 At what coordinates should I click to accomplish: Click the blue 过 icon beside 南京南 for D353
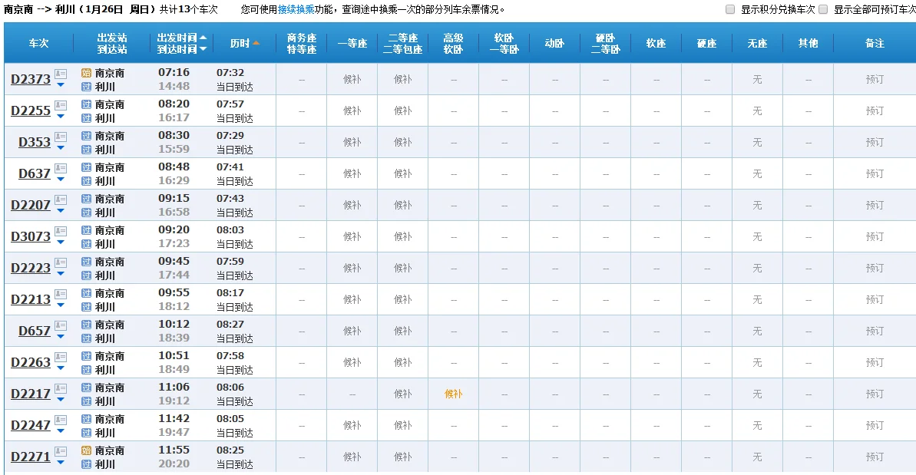[x=86, y=136]
